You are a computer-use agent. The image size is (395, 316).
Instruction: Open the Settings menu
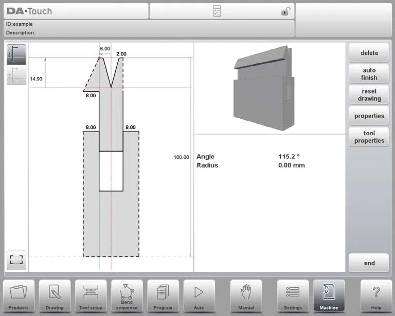pyautogui.click(x=293, y=296)
